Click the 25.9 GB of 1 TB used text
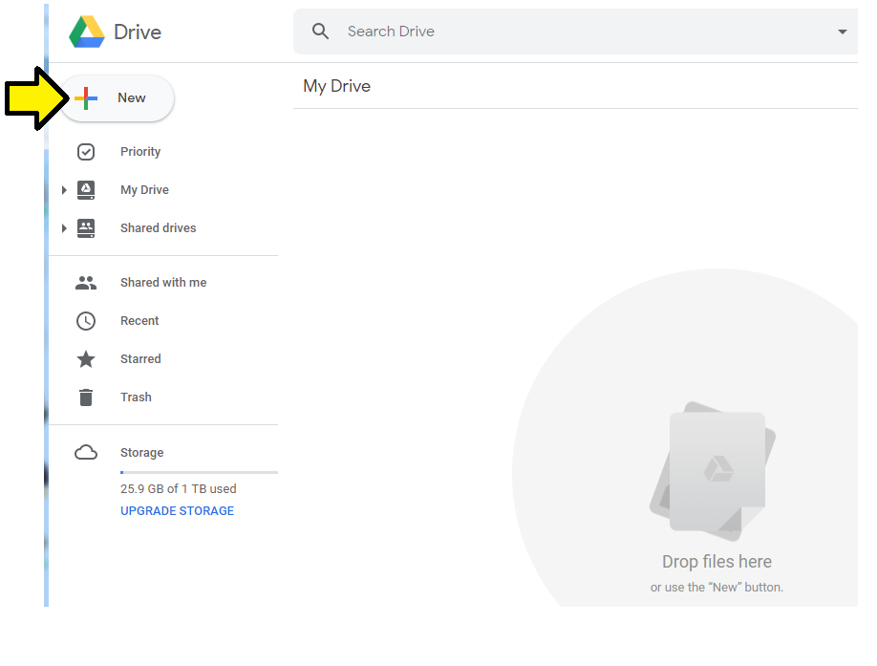Viewport: 877px width, 666px height. point(179,488)
